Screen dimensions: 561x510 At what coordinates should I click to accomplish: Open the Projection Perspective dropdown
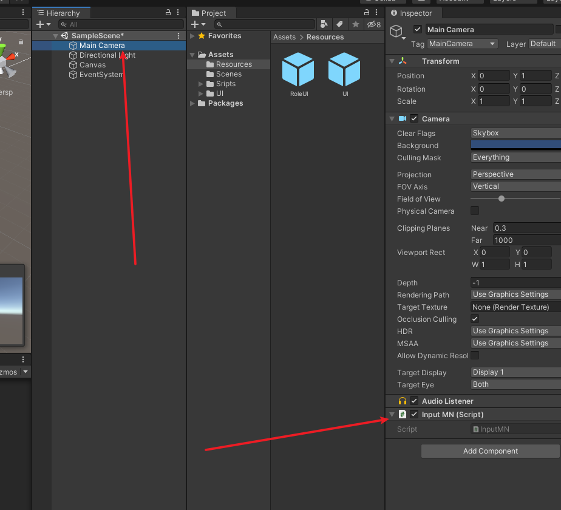click(x=515, y=174)
